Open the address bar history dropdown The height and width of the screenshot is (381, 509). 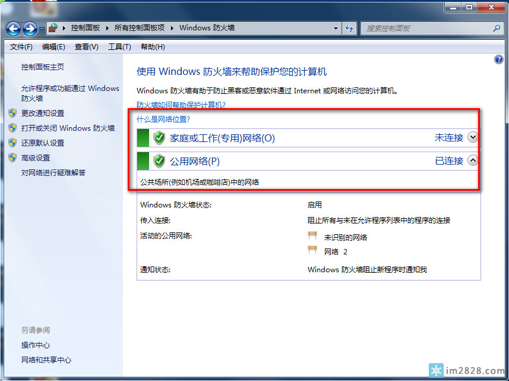[336, 28]
